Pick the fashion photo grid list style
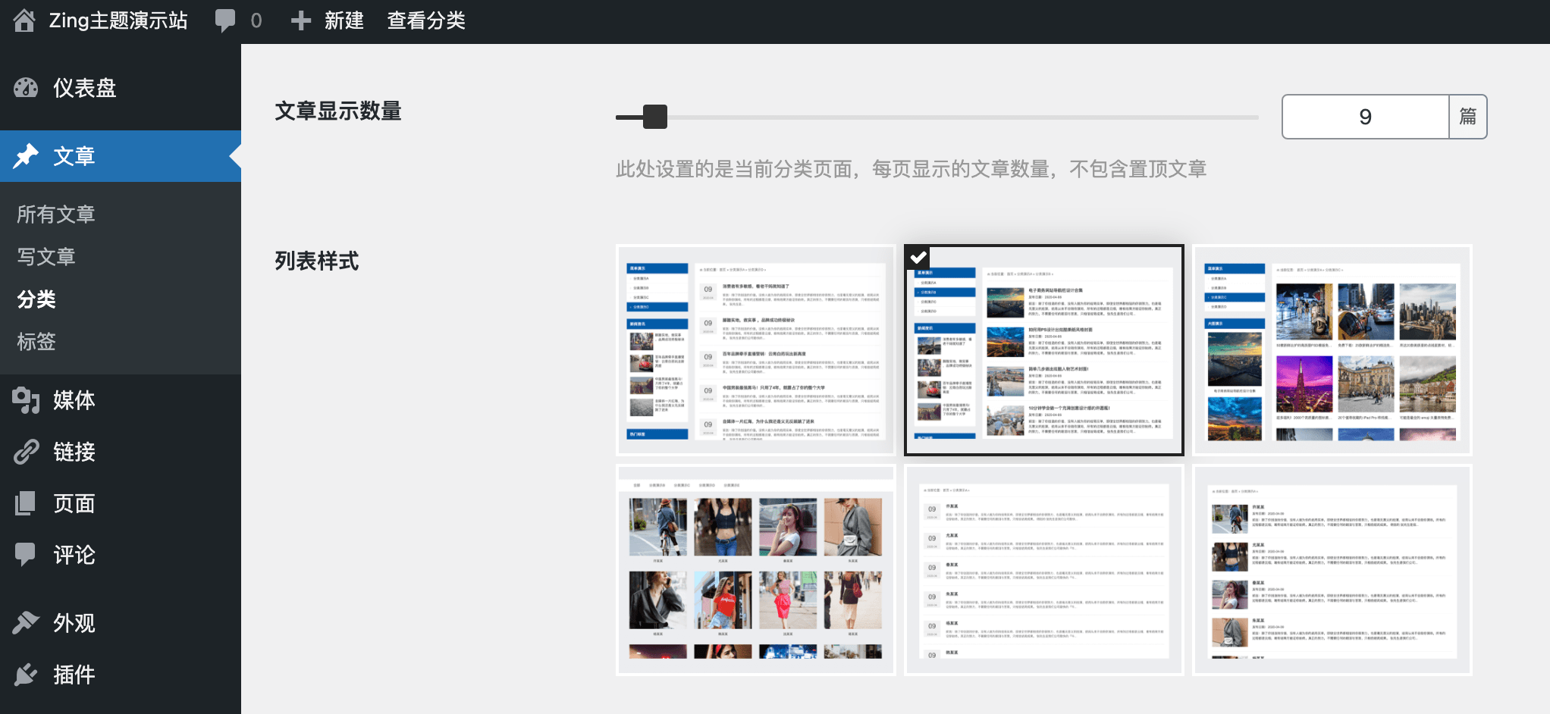This screenshot has width=1550, height=714. click(x=755, y=570)
